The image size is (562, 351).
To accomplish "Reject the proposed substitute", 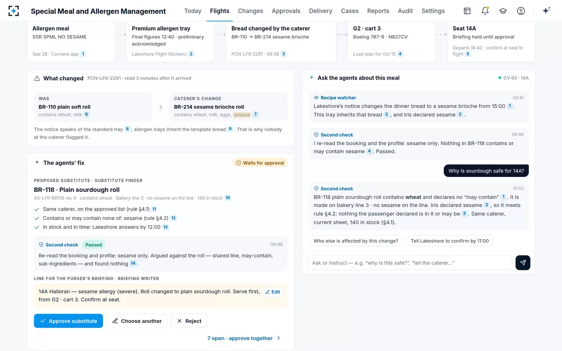I will click(x=189, y=321).
